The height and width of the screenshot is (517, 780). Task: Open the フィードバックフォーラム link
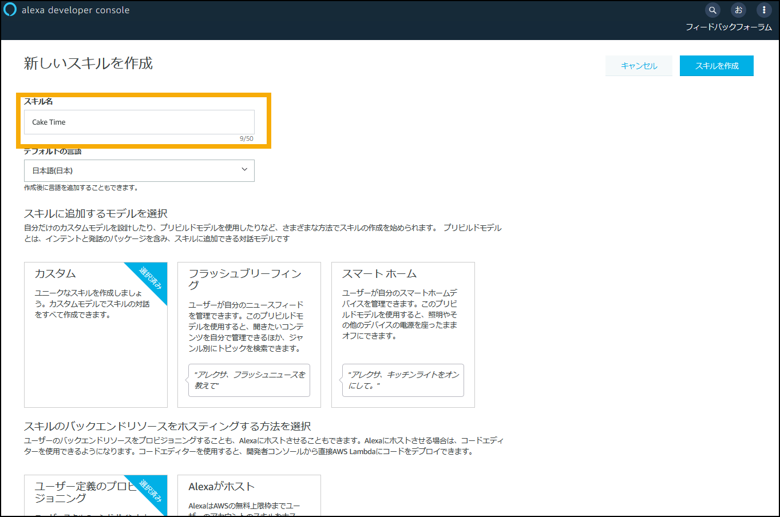click(x=728, y=26)
